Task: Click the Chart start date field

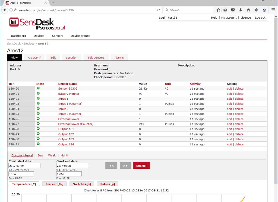Action: (24, 165)
